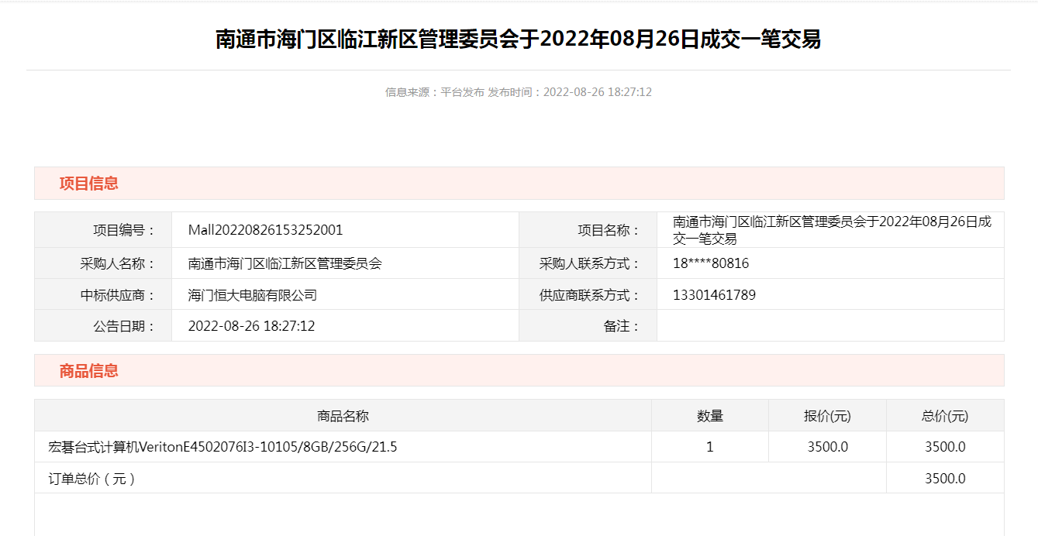Click the 总价(元) column header
This screenshot has width=1038, height=536.
(x=945, y=416)
